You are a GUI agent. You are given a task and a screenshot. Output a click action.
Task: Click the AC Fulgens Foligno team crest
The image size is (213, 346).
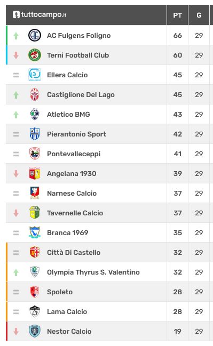pos(35,35)
